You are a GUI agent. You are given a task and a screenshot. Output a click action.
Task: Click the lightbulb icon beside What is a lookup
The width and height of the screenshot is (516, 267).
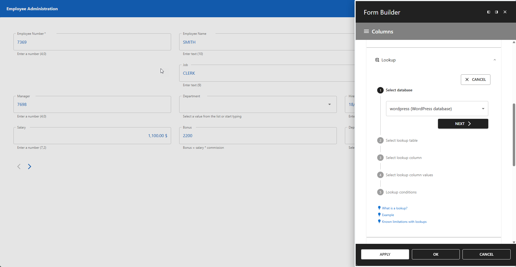(x=379, y=208)
